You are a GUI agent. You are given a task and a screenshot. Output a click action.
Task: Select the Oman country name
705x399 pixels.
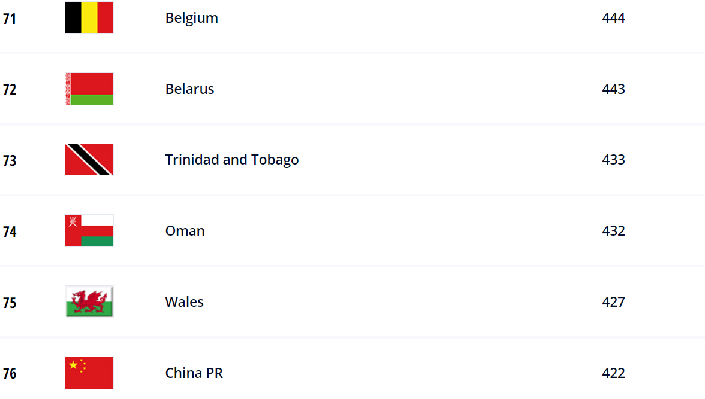point(185,231)
